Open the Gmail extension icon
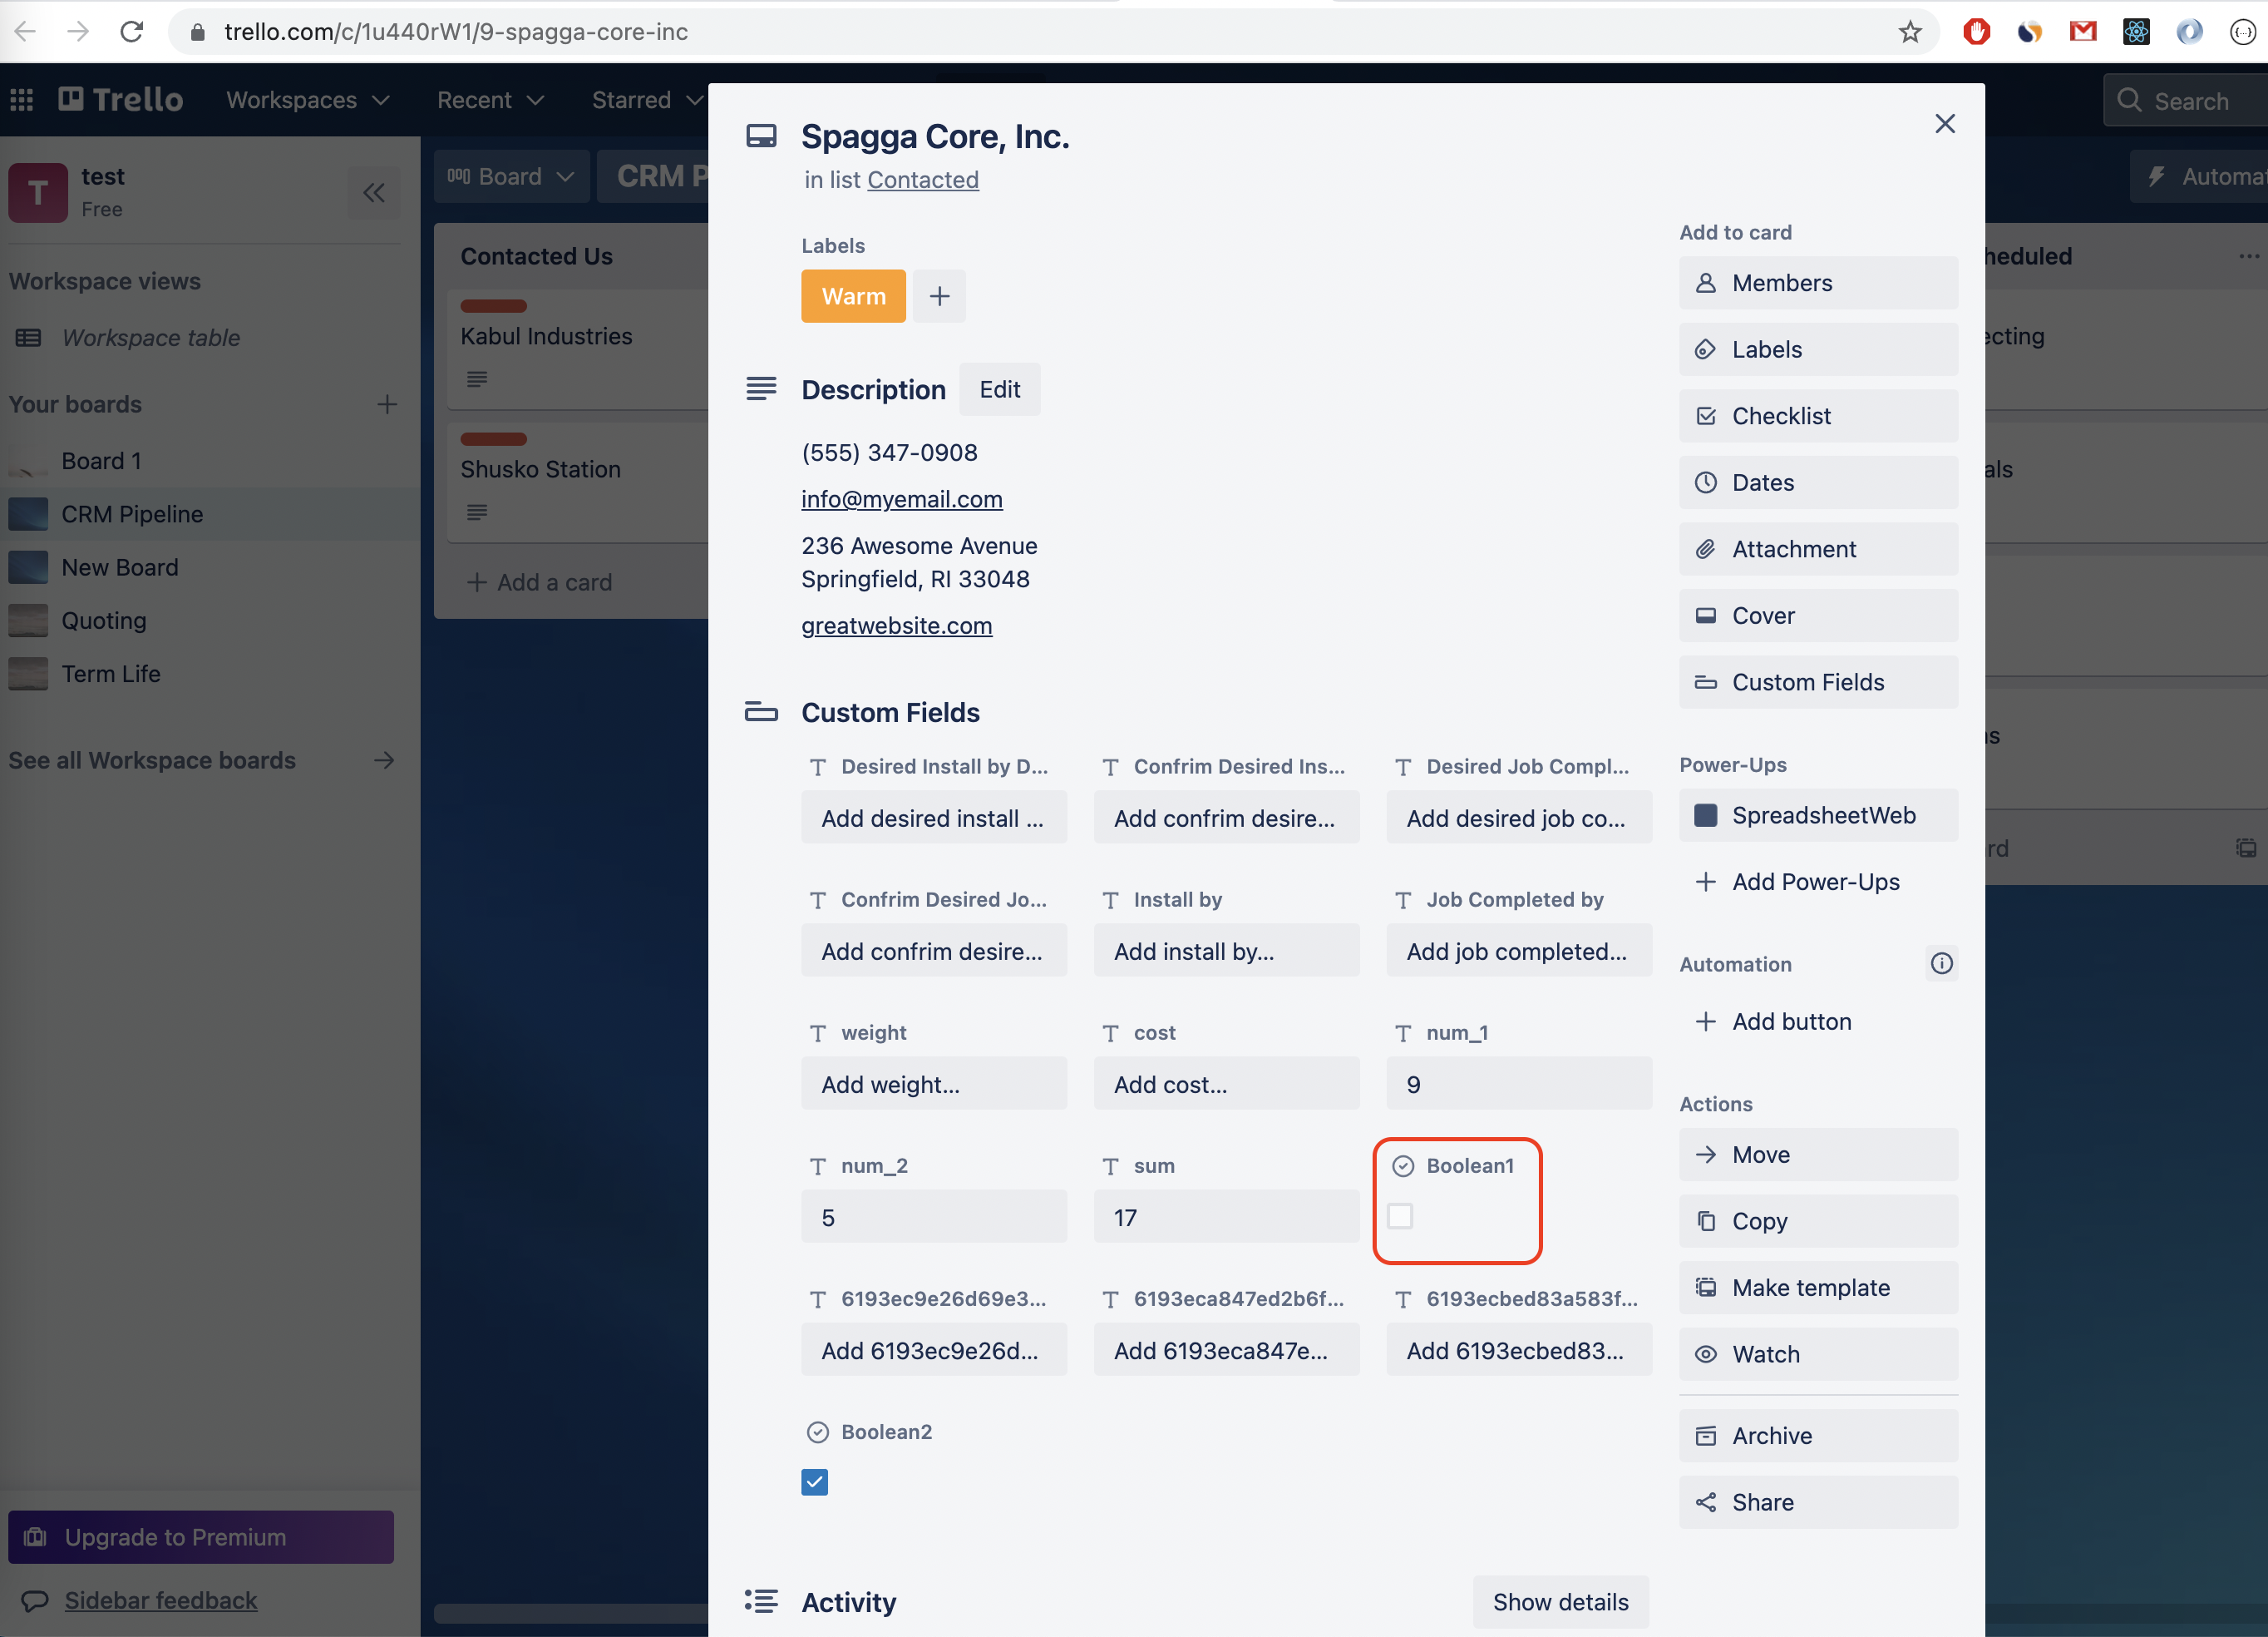The width and height of the screenshot is (2268, 1637). 2083,32
